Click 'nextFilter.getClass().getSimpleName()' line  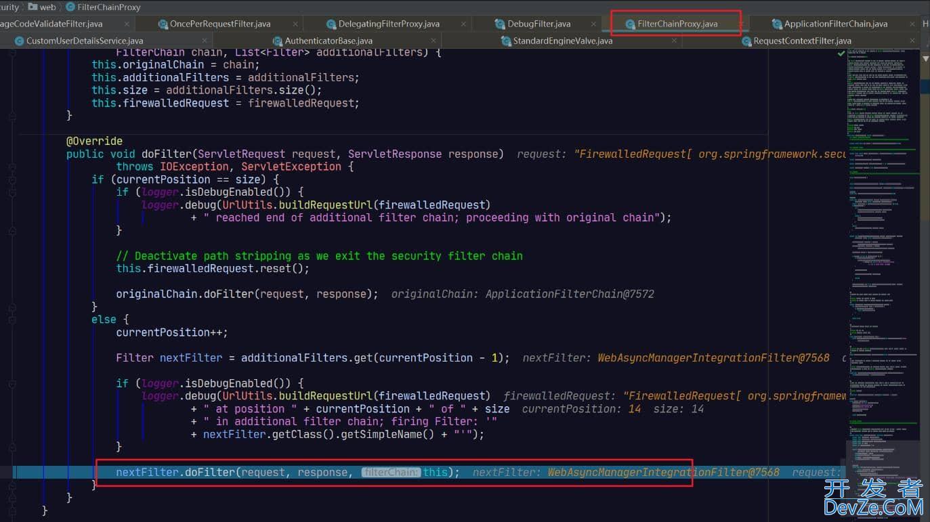coord(338,434)
